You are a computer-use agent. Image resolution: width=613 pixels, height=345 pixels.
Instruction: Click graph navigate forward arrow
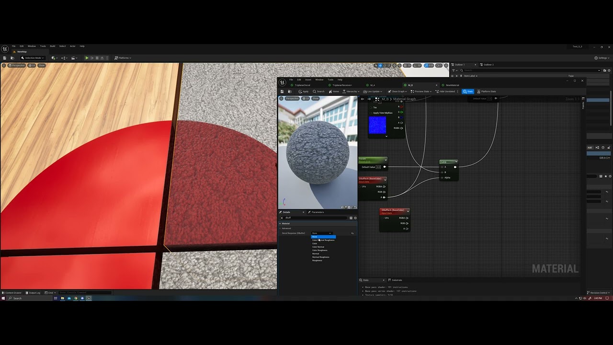click(x=369, y=99)
